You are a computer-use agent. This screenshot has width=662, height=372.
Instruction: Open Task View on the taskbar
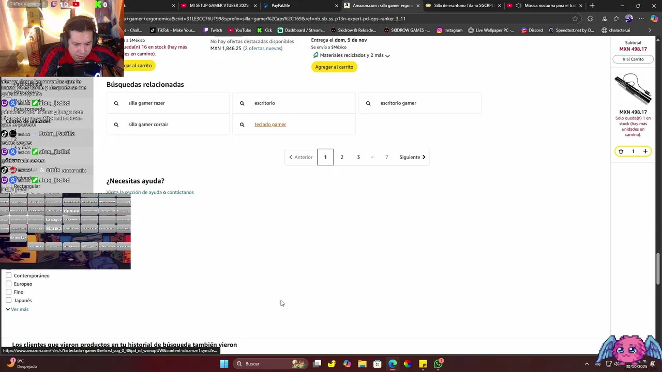pyautogui.click(x=317, y=364)
